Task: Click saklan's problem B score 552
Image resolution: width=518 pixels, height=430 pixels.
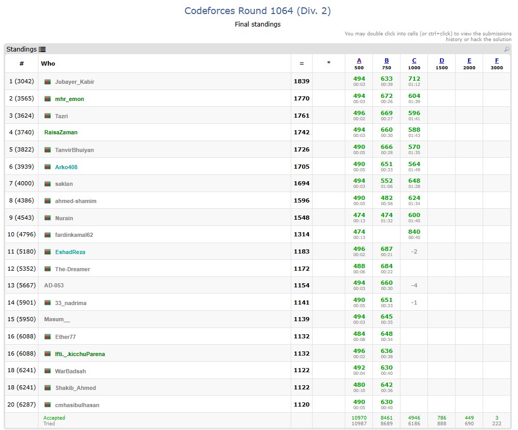Action: pos(386,181)
